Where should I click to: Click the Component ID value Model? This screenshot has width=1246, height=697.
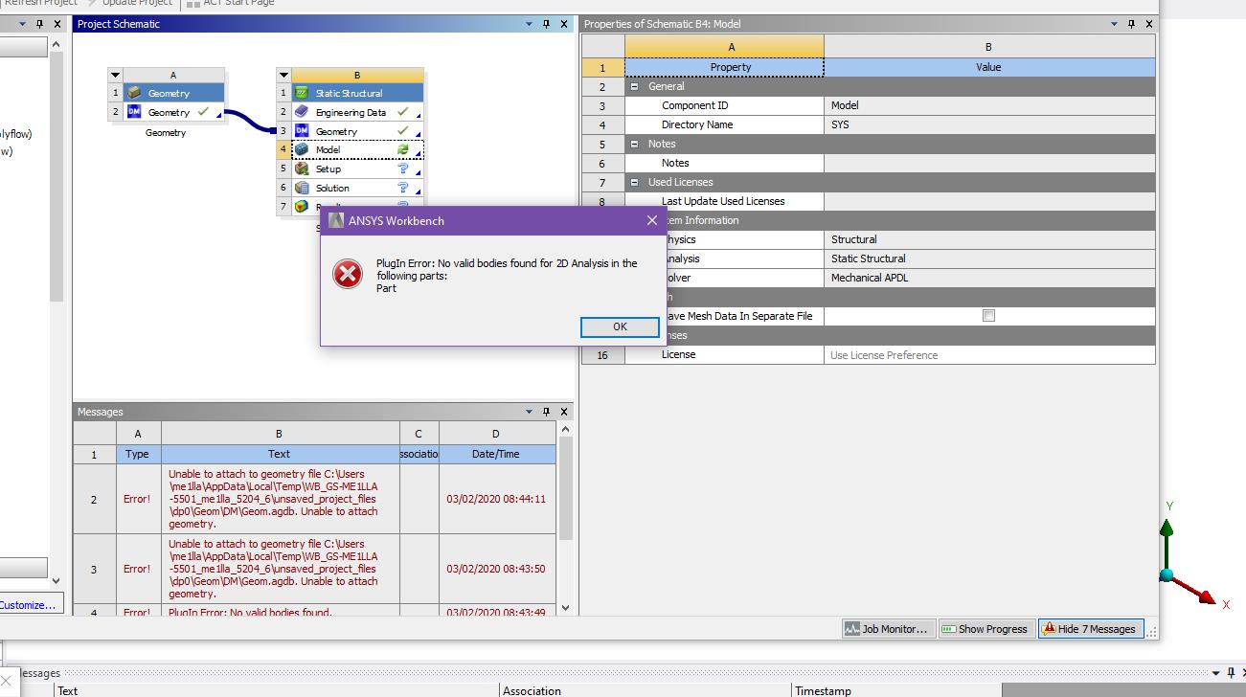point(989,105)
